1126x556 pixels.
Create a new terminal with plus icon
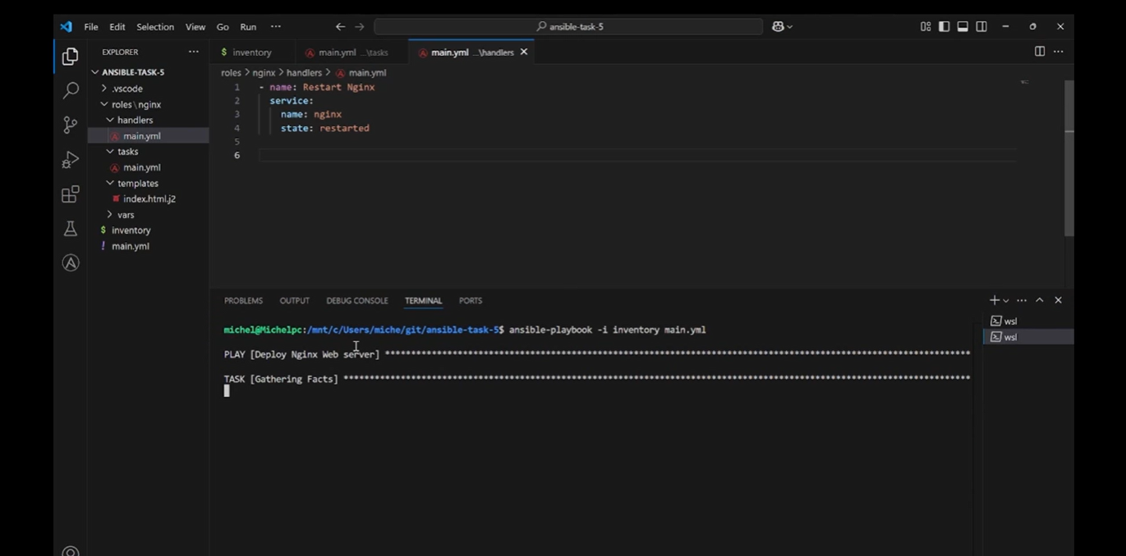coord(995,300)
